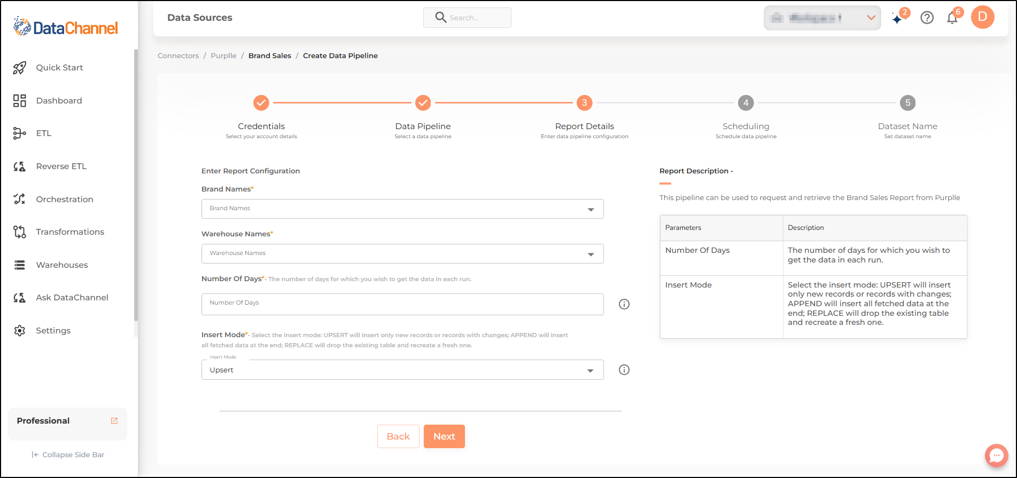Go to Purplle breadcrumb link
Viewport: 1017px width, 478px height.
223,55
